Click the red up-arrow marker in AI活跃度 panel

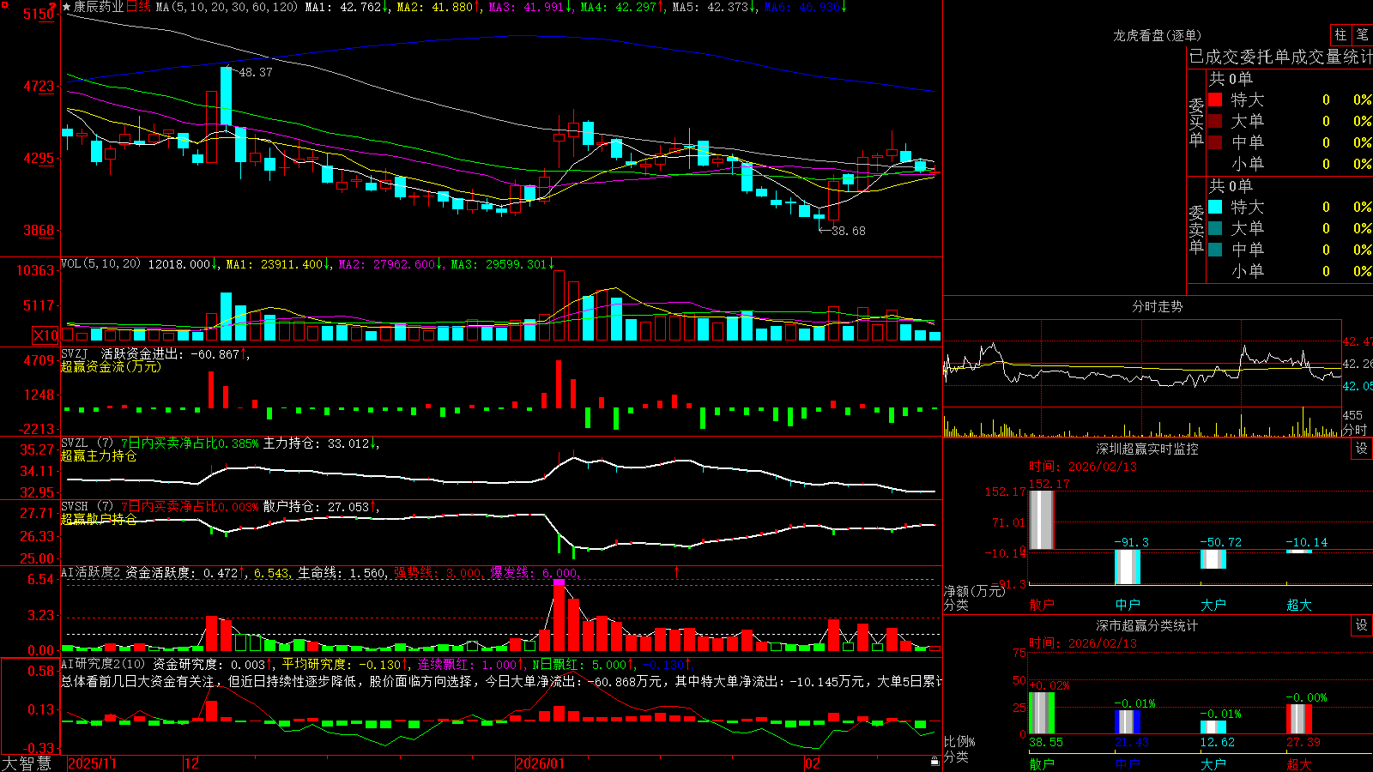tap(676, 571)
